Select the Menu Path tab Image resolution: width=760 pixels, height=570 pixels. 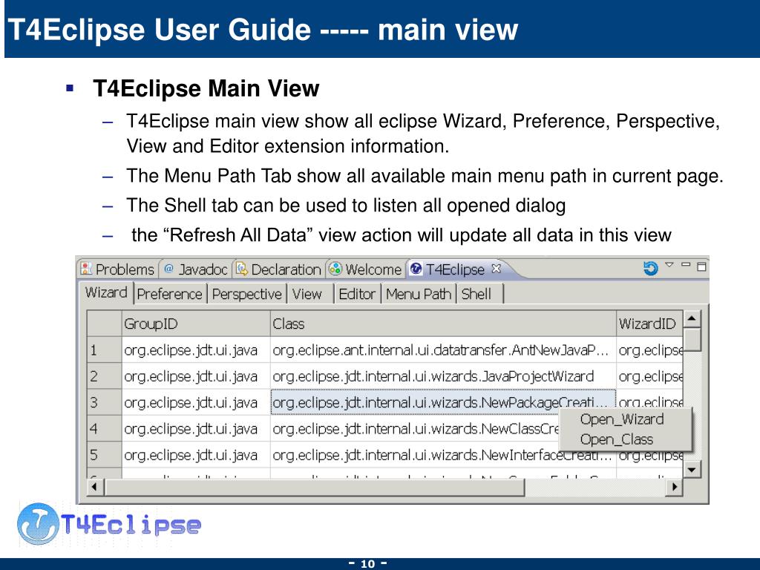419,294
